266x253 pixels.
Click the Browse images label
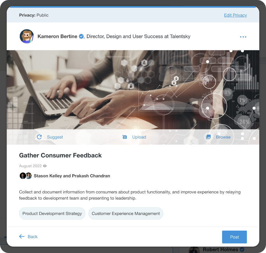click(x=223, y=137)
